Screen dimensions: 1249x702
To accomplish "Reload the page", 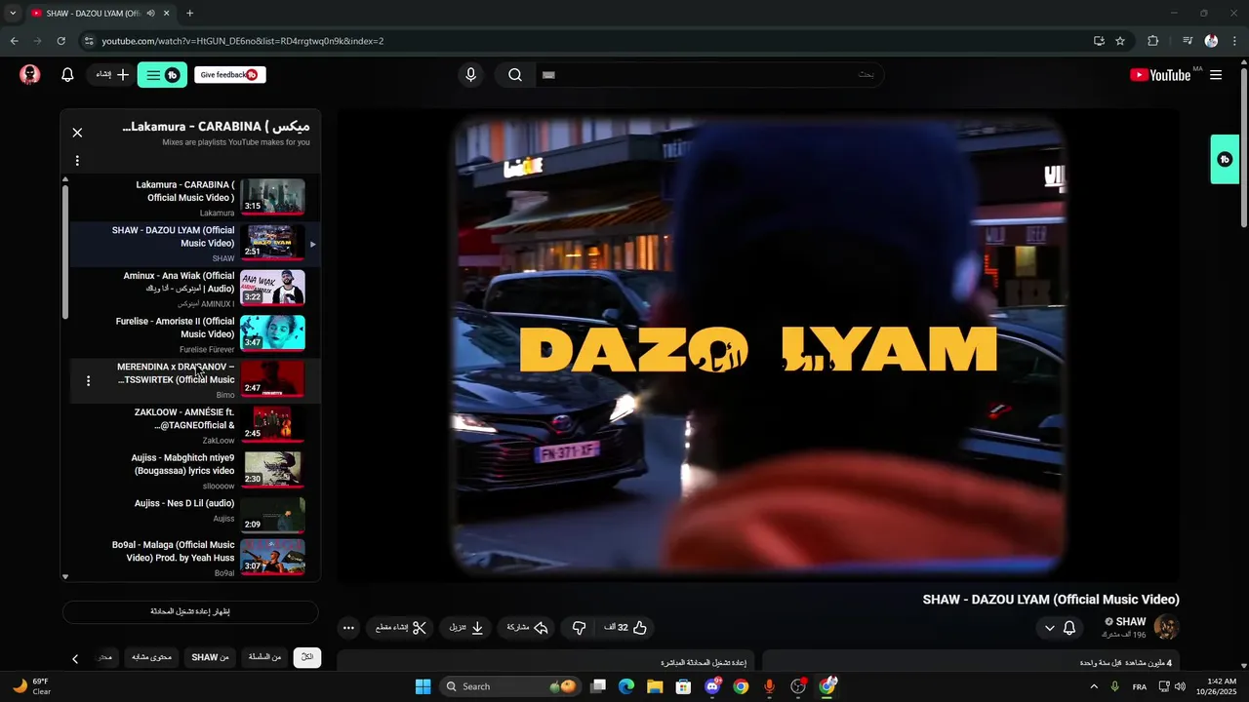I will (x=60, y=41).
